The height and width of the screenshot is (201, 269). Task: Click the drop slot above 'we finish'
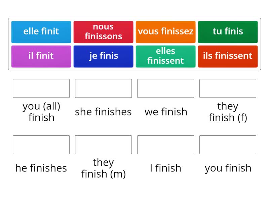(165, 88)
